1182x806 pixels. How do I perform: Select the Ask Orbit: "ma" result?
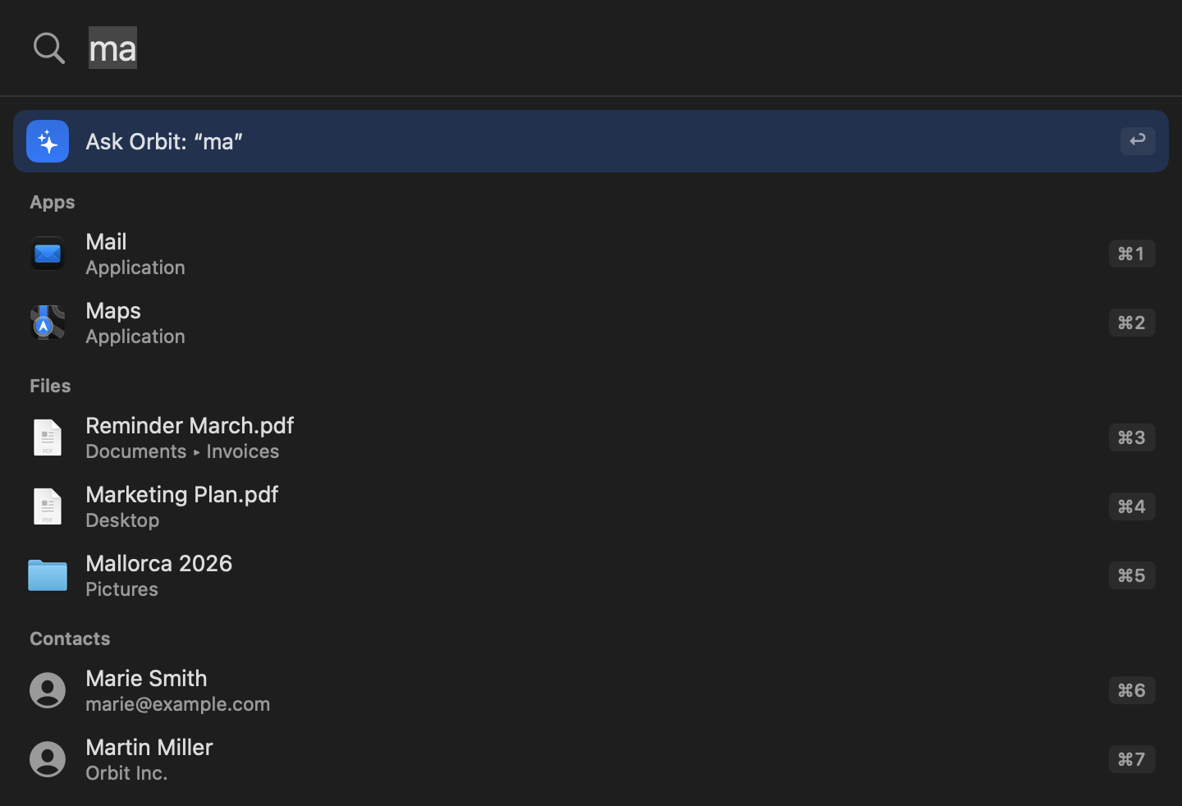pos(591,141)
